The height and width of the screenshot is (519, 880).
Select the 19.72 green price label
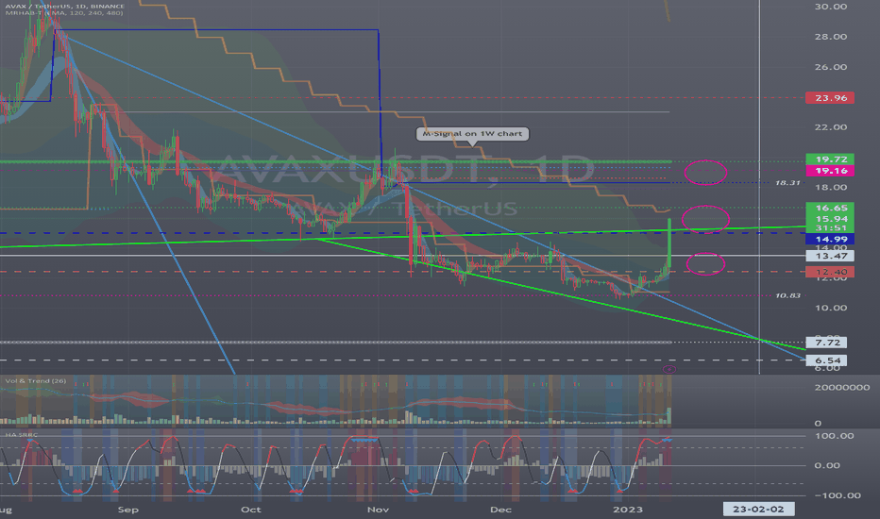click(830, 159)
